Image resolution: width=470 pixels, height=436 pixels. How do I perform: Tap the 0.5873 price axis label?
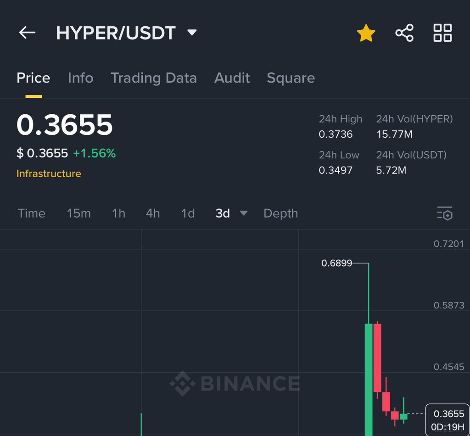449,305
